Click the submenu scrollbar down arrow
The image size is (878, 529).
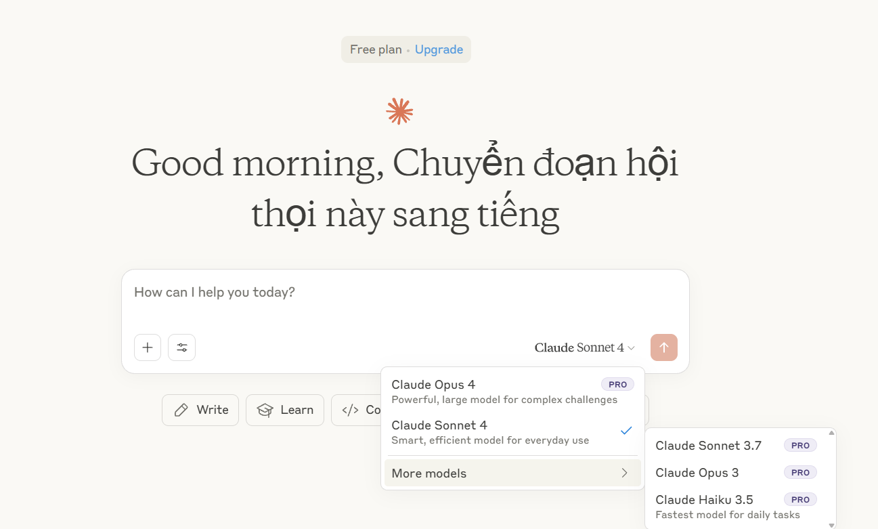[831, 525]
